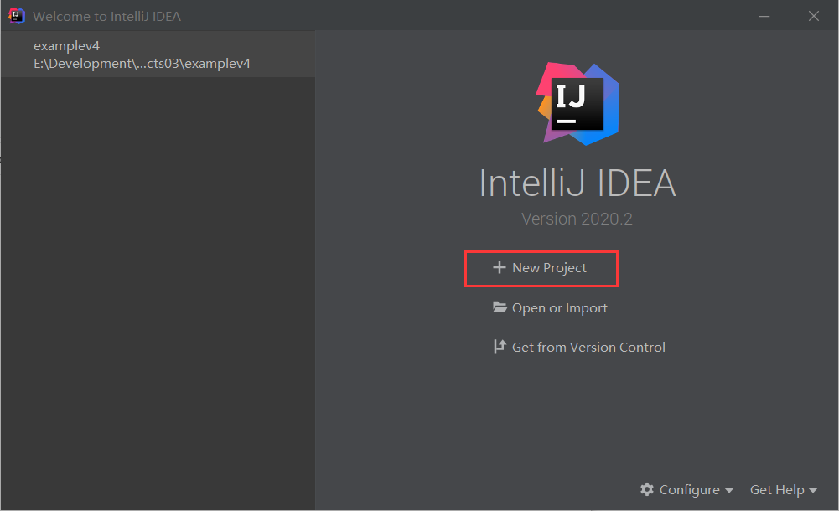The width and height of the screenshot is (839, 511).
Task: Click the folder icon next to Open or Import
Action: pos(500,307)
